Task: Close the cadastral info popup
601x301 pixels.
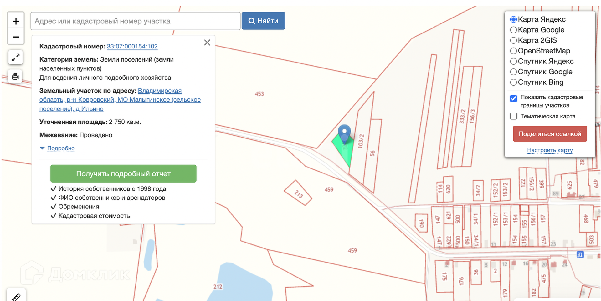Action: click(207, 43)
